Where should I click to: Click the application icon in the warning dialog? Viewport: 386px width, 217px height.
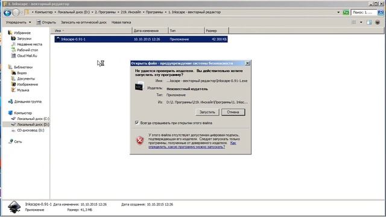click(139, 86)
